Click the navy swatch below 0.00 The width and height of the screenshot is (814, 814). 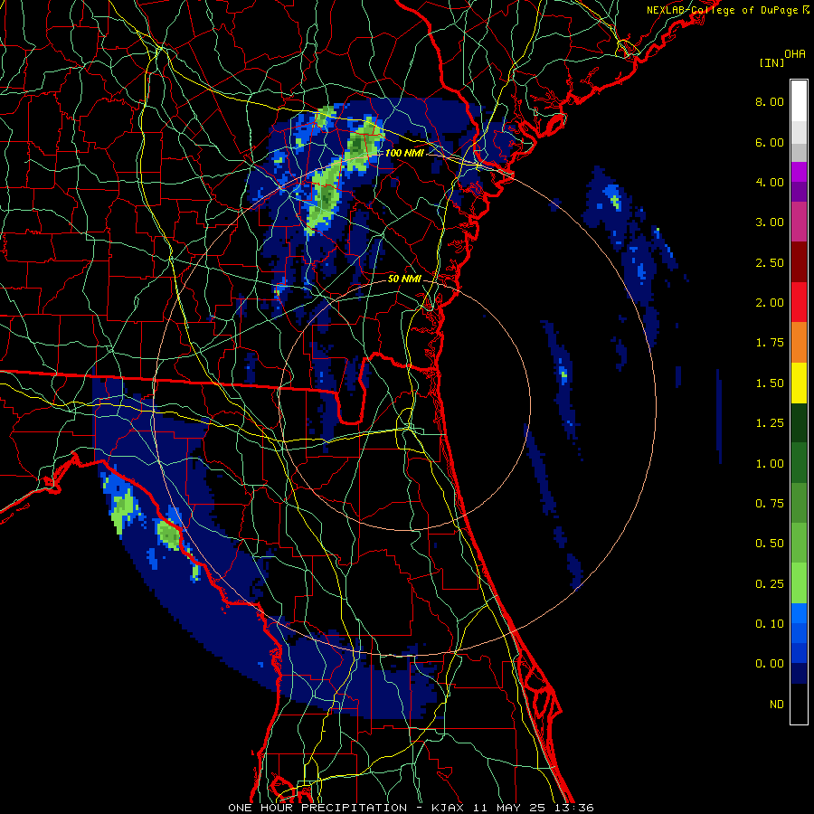(x=799, y=674)
